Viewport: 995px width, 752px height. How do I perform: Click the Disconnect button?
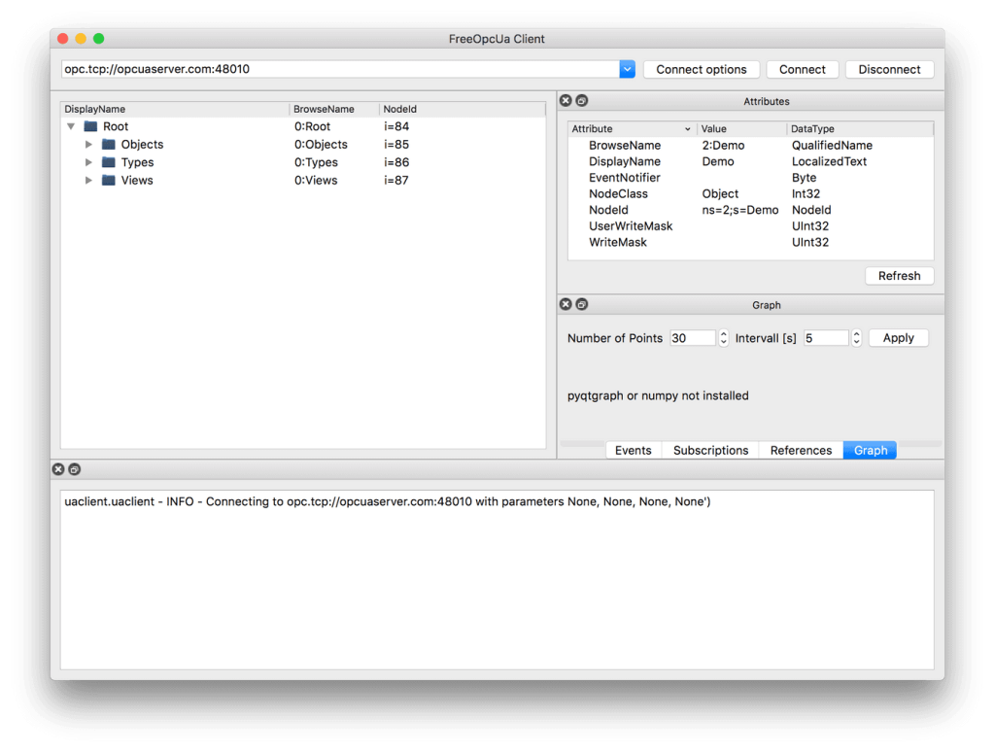point(889,69)
